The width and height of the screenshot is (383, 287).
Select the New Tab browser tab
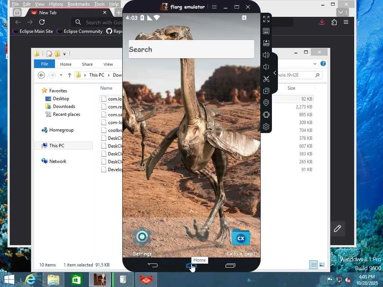click(69, 12)
